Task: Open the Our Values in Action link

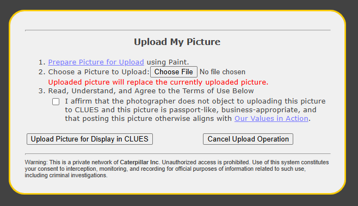Action: (x=271, y=119)
